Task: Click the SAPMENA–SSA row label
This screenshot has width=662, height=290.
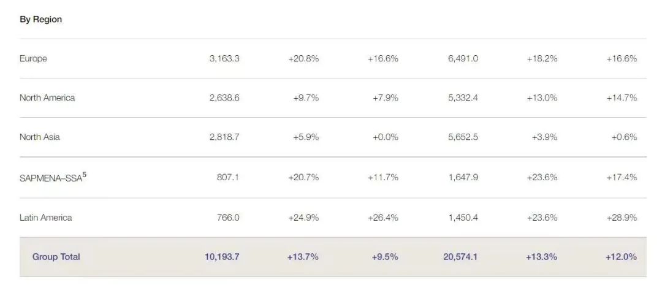Action: tap(51, 178)
